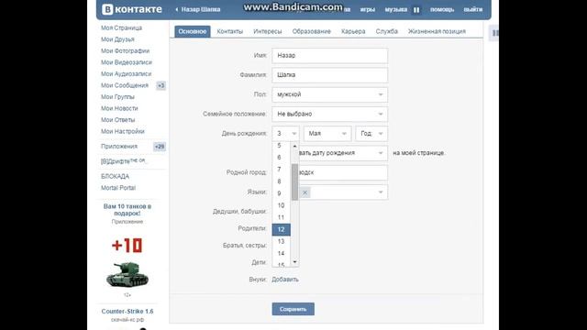Open the birthday month Мая dropdown
The width and height of the screenshot is (587, 330).
click(x=327, y=134)
